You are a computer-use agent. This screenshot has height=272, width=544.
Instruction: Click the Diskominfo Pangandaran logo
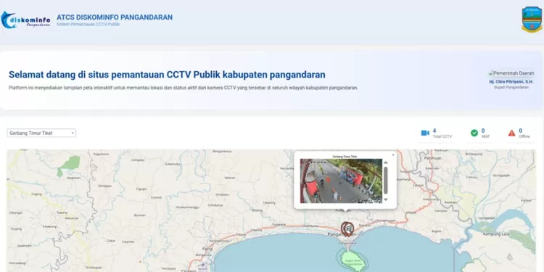pos(25,20)
